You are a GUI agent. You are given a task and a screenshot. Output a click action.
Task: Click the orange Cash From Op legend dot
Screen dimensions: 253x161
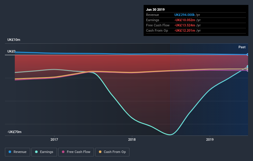coord(100,152)
